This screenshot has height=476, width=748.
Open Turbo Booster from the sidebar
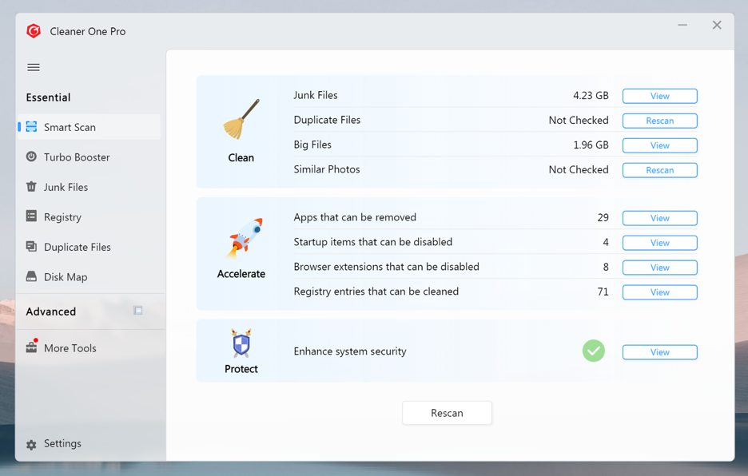tap(77, 157)
